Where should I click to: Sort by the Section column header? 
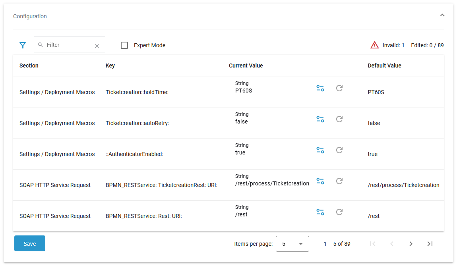tap(29, 66)
